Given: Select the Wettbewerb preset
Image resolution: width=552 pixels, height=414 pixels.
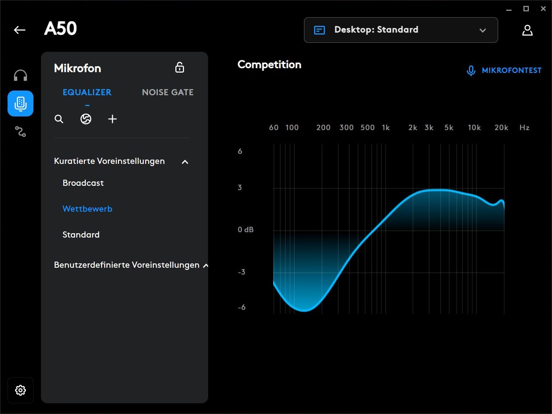Looking at the screenshot, I should click(x=87, y=209).
